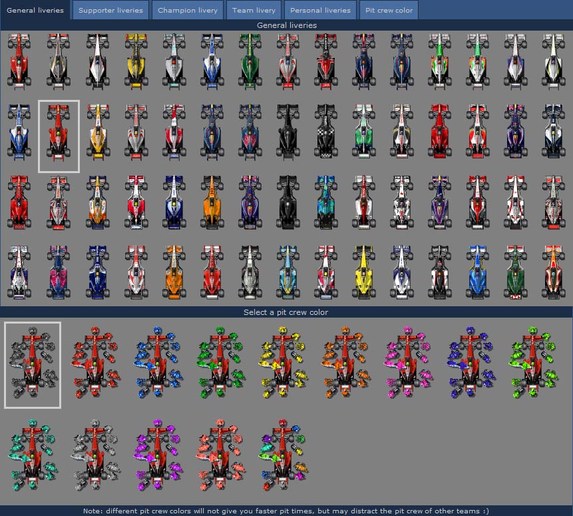Screen dimensions: 573x516
Task: Pick the bright yellow car livery in the bottom row
Action: tap(363, 272)
